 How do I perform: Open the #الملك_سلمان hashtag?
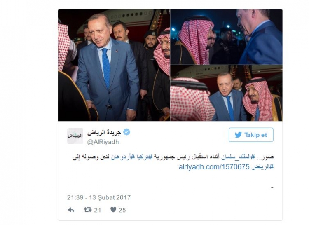[x=238, y=157]
